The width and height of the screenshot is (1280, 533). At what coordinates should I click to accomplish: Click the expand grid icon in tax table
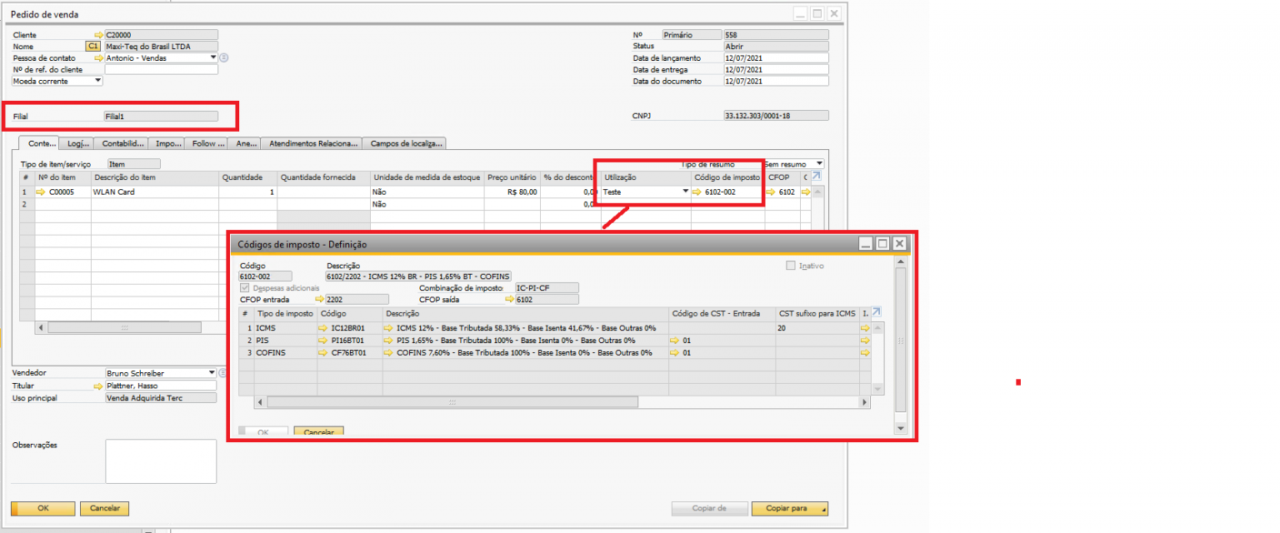pos(876,312)
